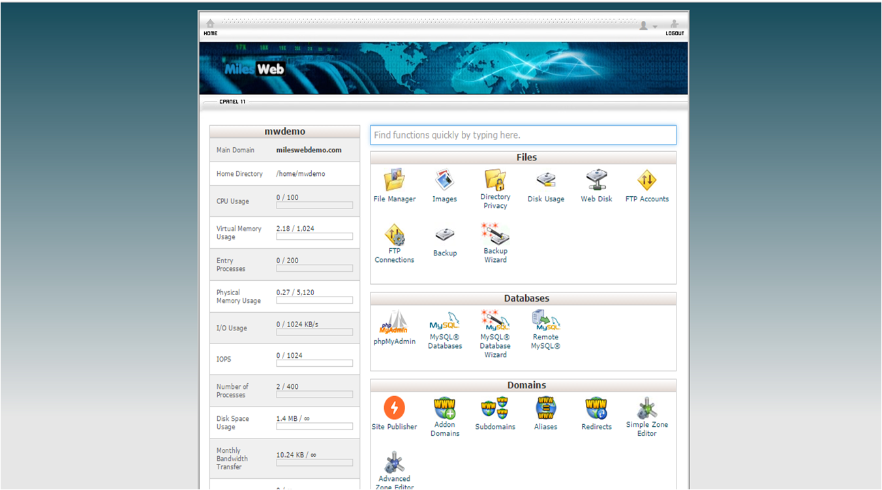The image size is (882, 490).
Task: Focus the Find functions search box
Action: click(x=523, y=135)
